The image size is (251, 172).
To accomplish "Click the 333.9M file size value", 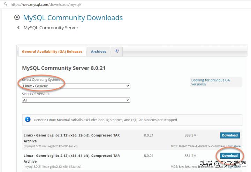I will 190,135.
